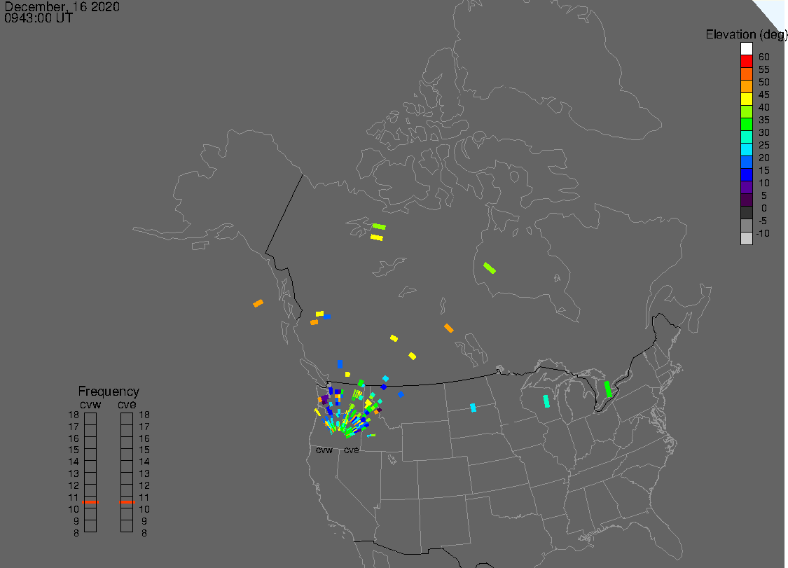Click the white swatch atop the elevation legend
Image resolution: width=788 pixels, height=568 pixels.
(x=746, y=48)
